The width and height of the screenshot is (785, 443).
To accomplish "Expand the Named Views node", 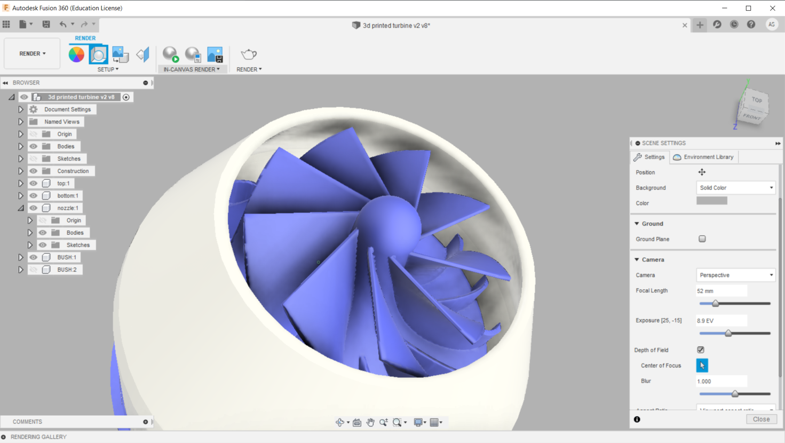I will pos(21,122).
